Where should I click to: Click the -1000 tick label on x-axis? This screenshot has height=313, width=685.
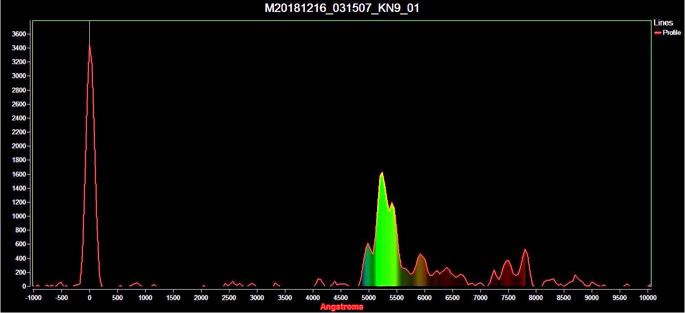coord(33,298)
